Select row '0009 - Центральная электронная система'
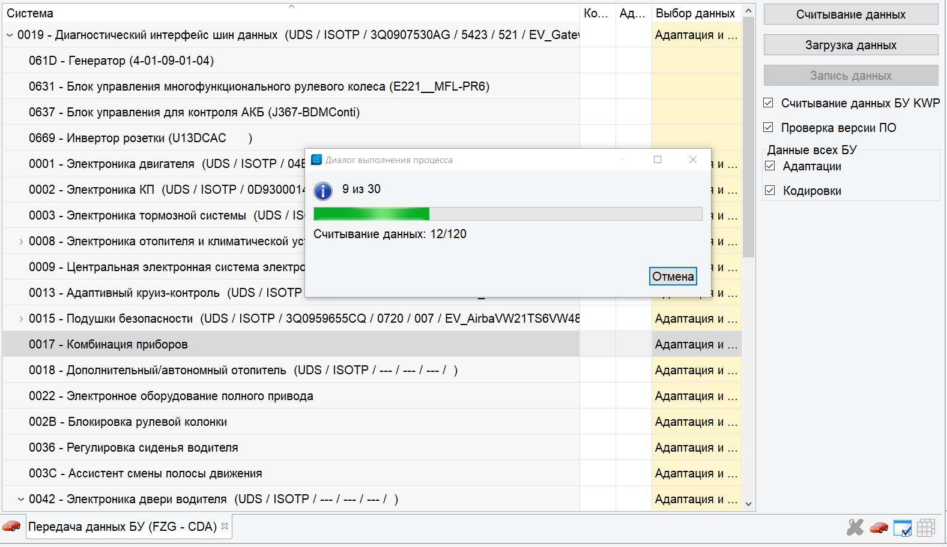The image size is (947, 547). (154, 267)
